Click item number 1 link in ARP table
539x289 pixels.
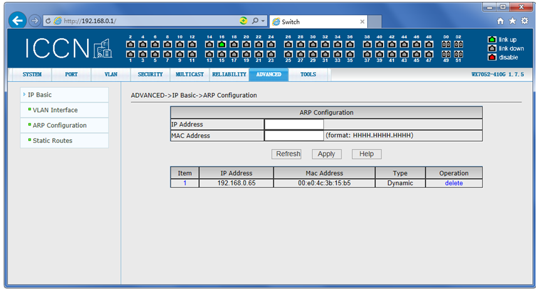[x=185, y=183]
